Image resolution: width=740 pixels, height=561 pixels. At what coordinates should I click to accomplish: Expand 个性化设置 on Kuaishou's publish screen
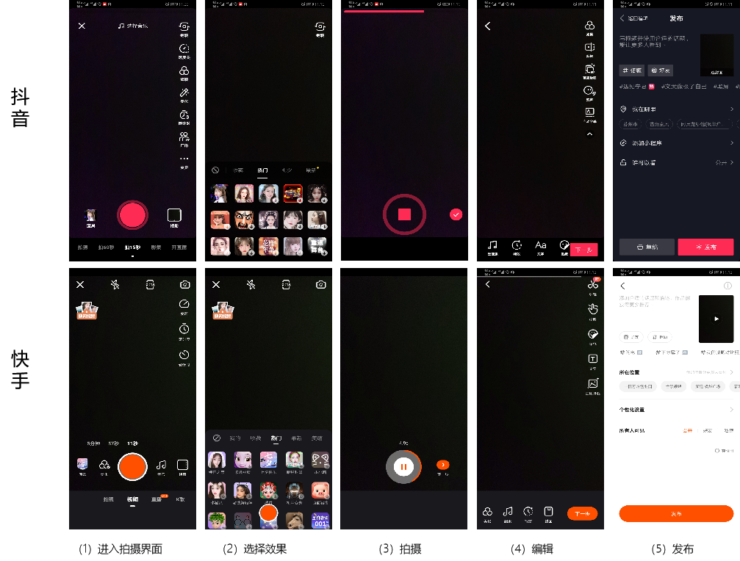676,410
